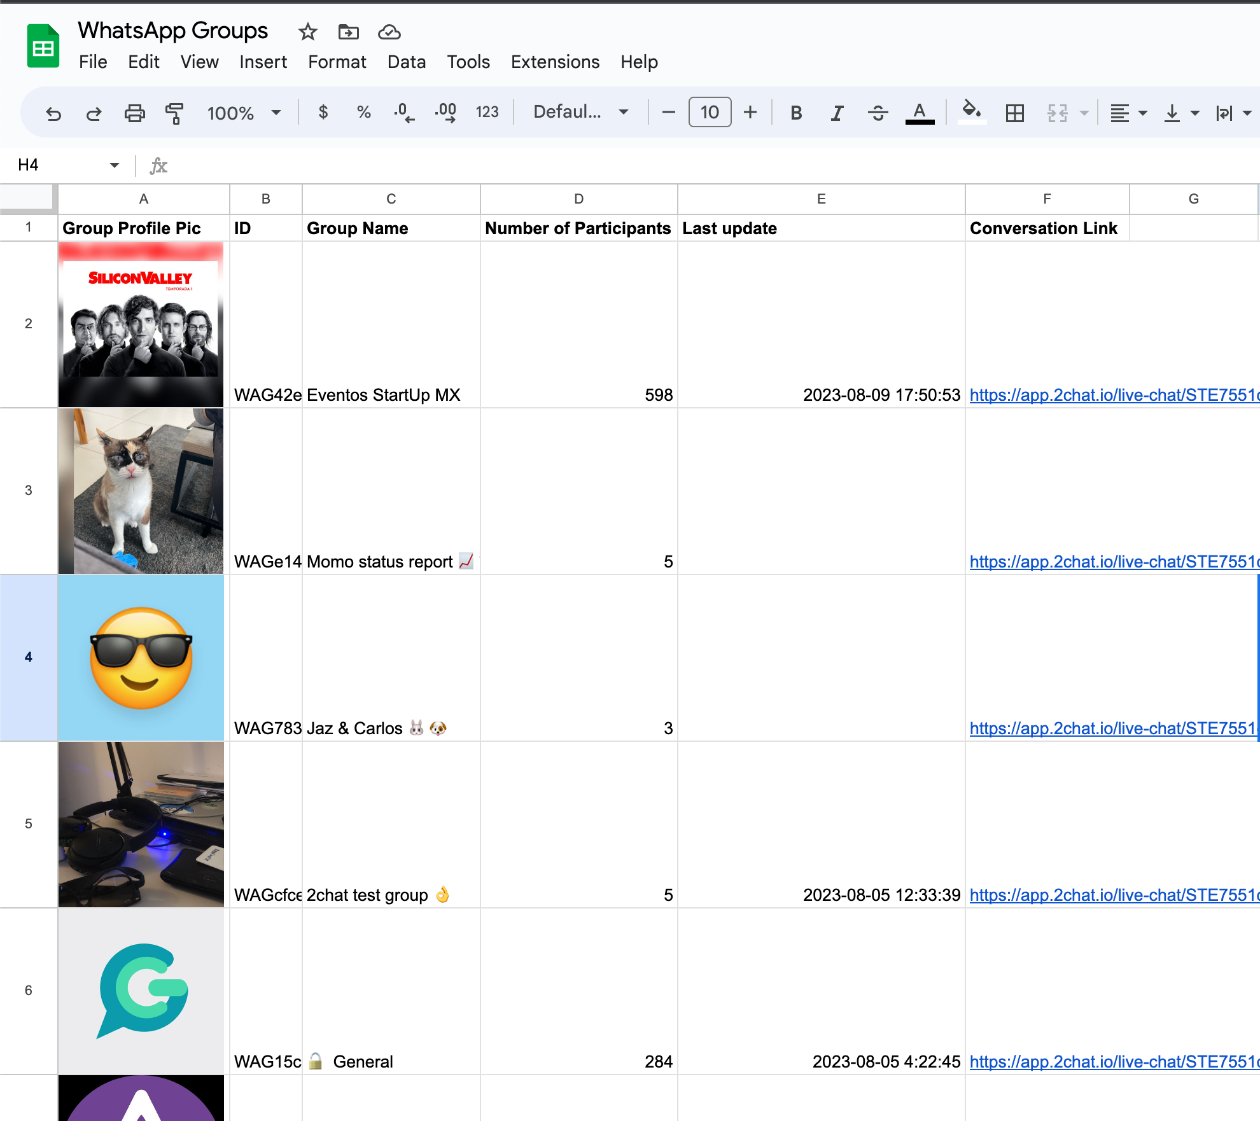Open the fill color picker
Screen dimensions: 1260x1121
(x=971, y=112)
